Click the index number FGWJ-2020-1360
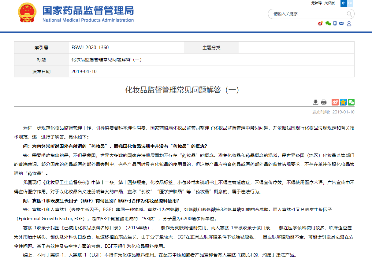 click(90, 48)
